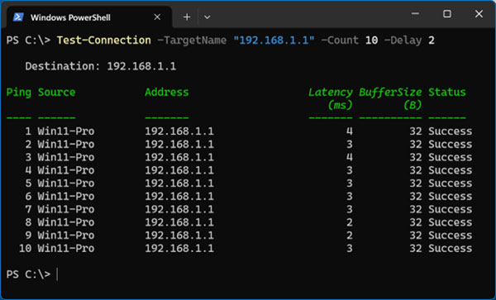496x300 pixels.
Task: Click the -TargetName parameter
Action: tap(192, 40)
